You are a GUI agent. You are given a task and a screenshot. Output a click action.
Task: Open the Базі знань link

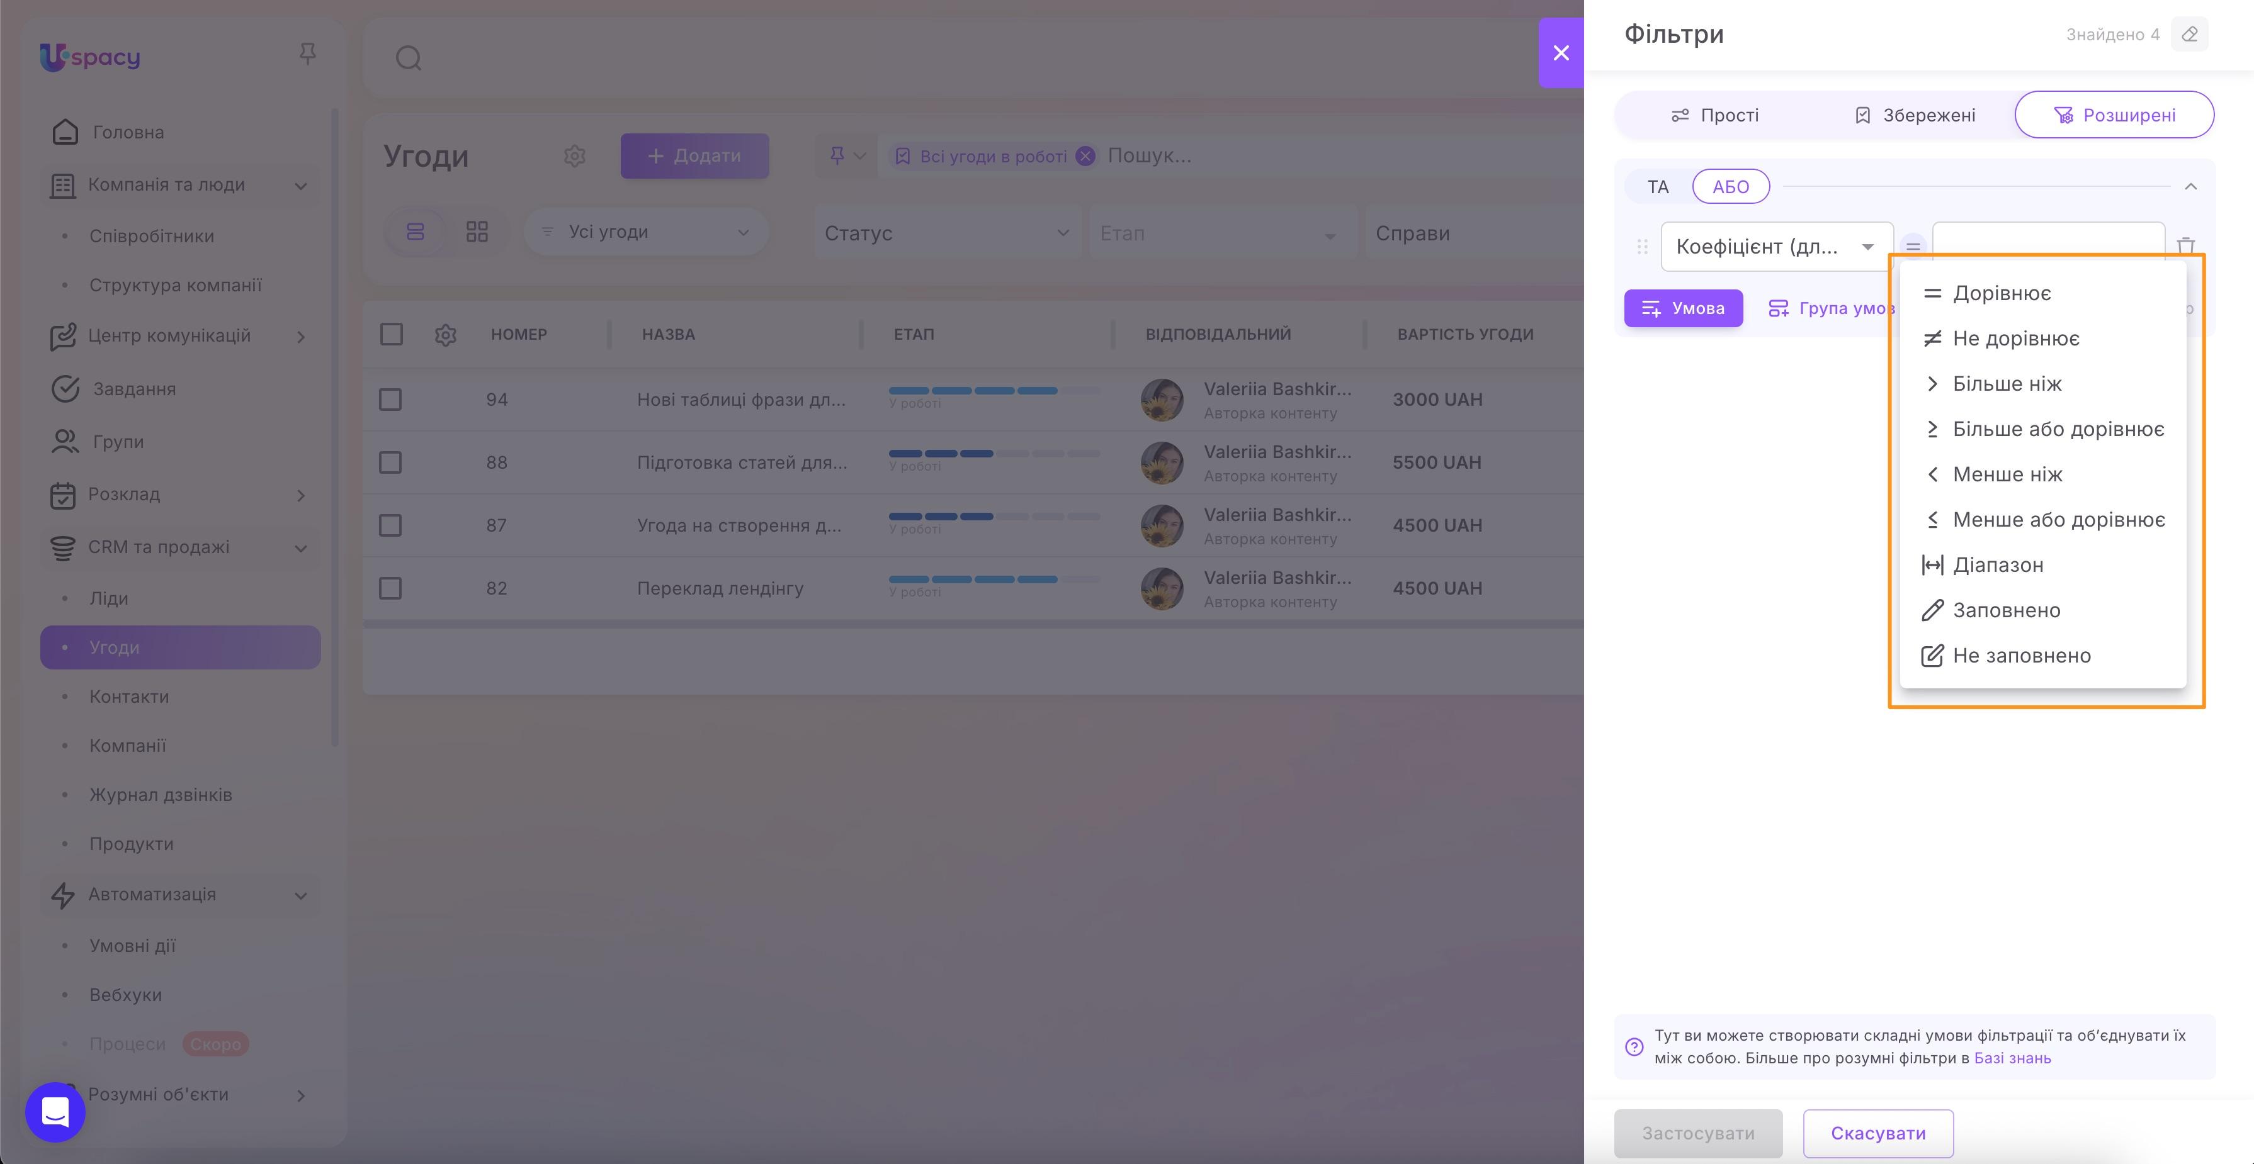[2013, 1058]
